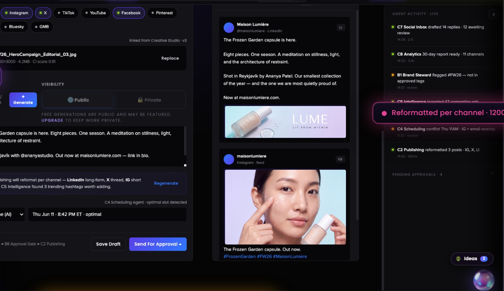Toggle the Instagram channel chip
This screenshot has width=504, height=291.
point(17,13)
